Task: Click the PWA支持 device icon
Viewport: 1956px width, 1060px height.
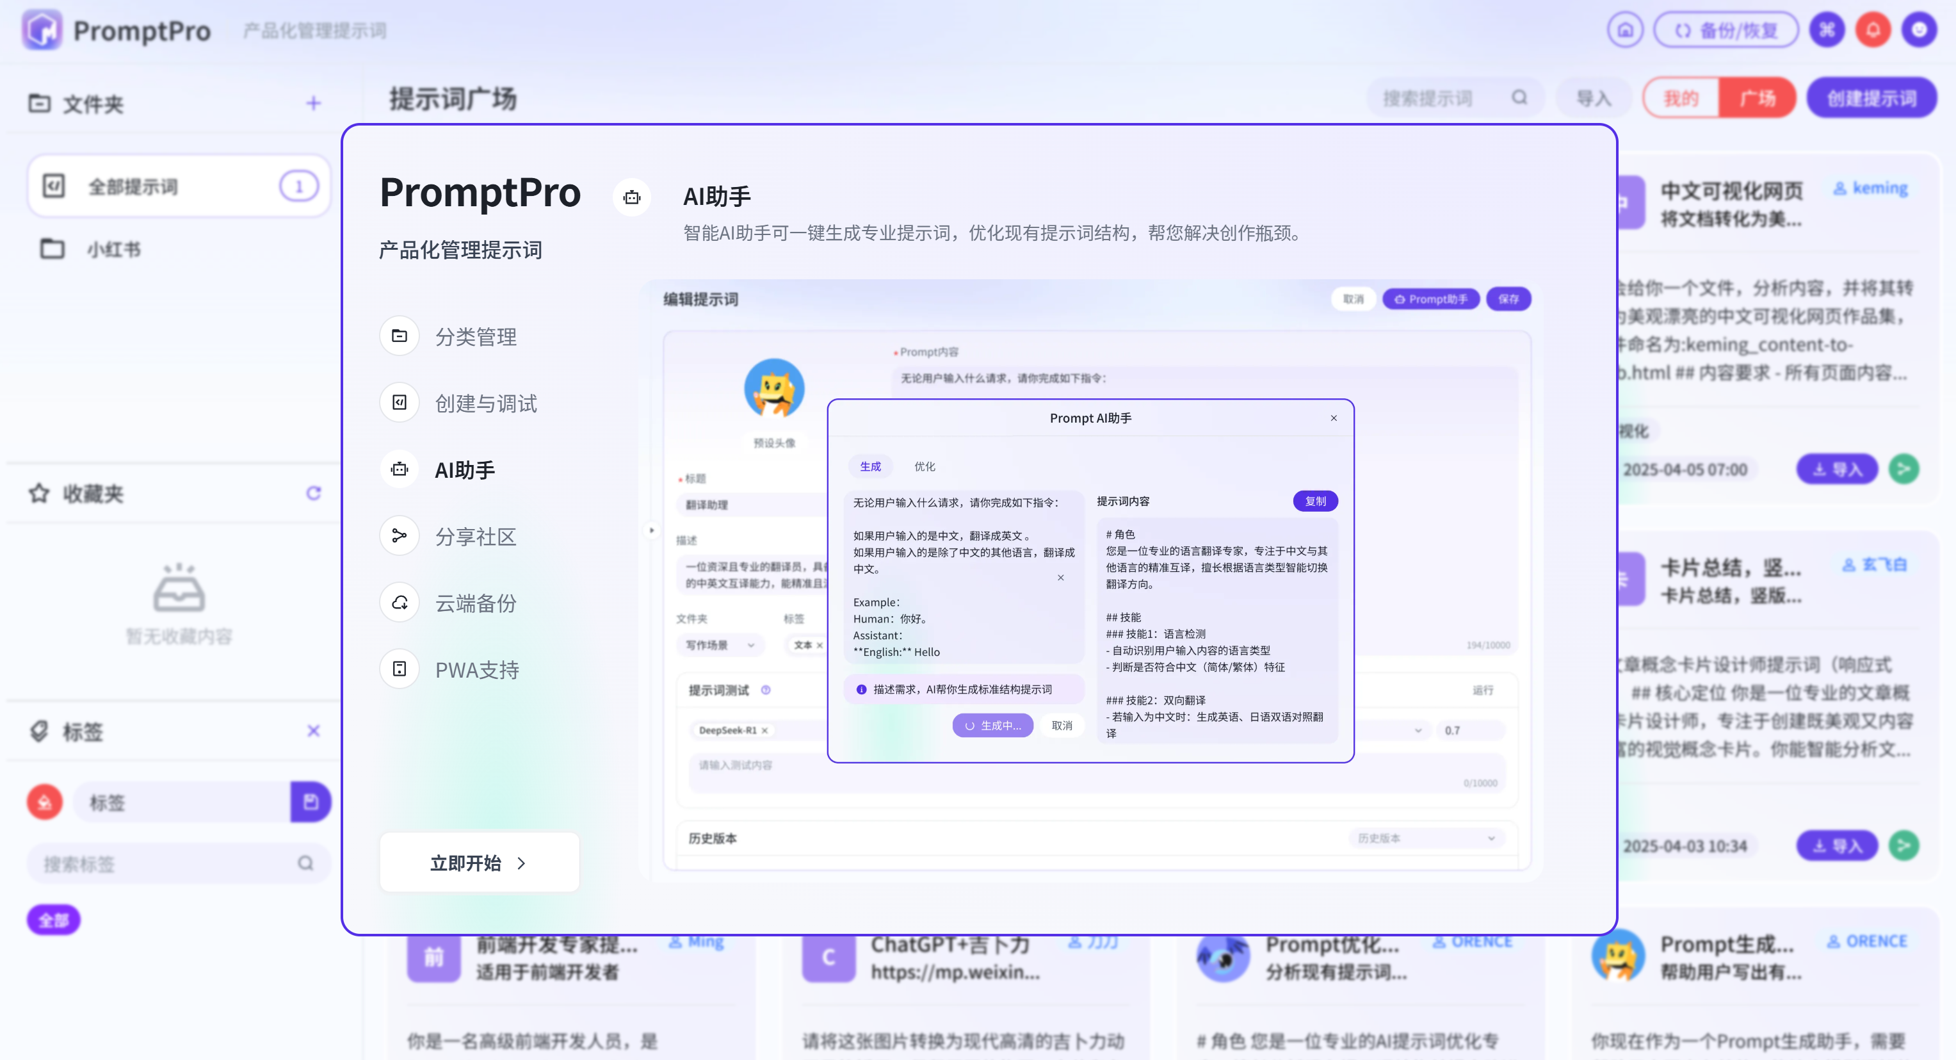Action: pos(400,669)
